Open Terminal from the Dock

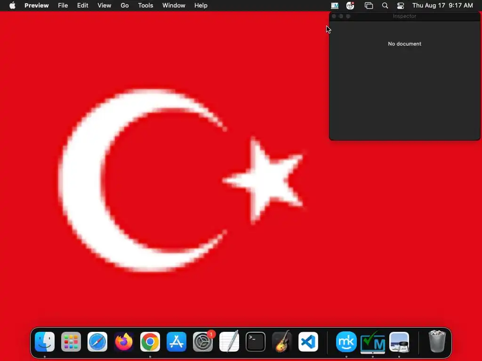click(x=256, y=342)
